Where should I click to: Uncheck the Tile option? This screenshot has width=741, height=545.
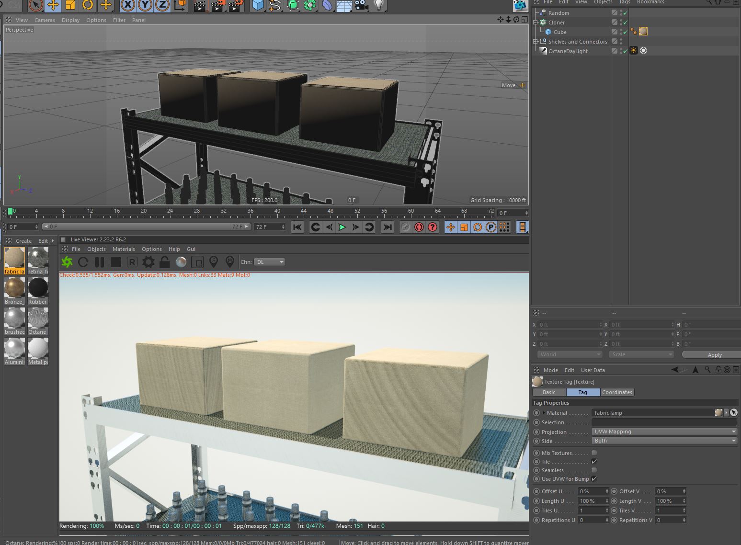coord(594,462)
